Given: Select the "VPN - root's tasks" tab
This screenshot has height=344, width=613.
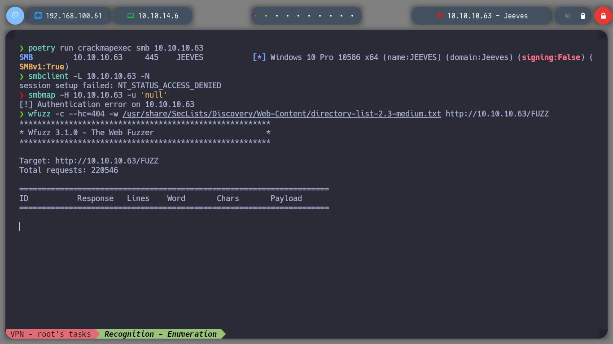Looking at the screenshot, I should (x=51, y=334).
